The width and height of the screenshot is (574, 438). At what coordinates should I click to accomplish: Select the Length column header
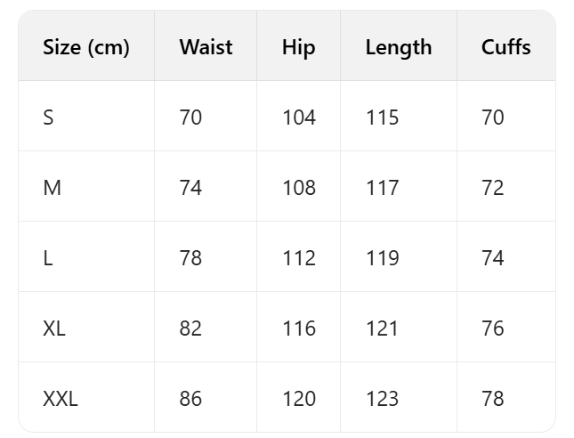[x=398, y=47]
